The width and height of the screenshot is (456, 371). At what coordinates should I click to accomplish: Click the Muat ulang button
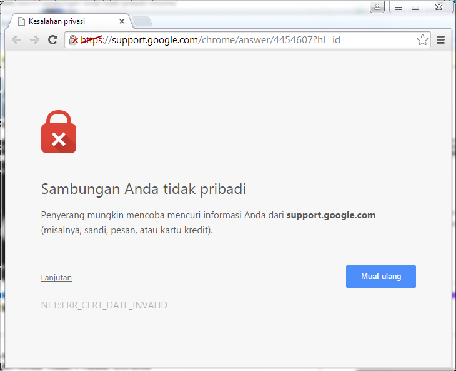380,277
